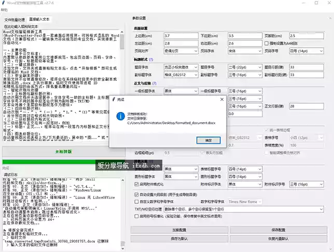Open the 表格字号 dropdown showing 小四 (12pt)
This screenshot has height=252, width=334.
tap(307, 137)
